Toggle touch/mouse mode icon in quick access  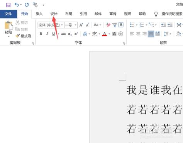tap(35, 5)
